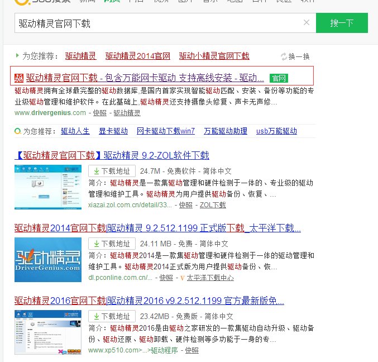The height and width of the screenshot is (362, 378).
Task: Click the xiazai.zol.com.cn/detail URL text
Action: coord(130,205)
